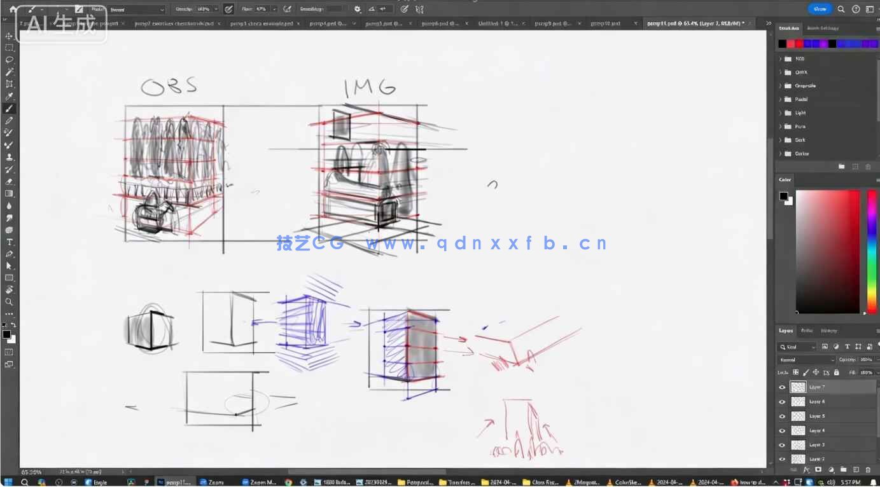The width and height of the screenshot is (880, 487).
Task: Open Zoom app from the Windows taskbar
Action: tap(212, 483)
